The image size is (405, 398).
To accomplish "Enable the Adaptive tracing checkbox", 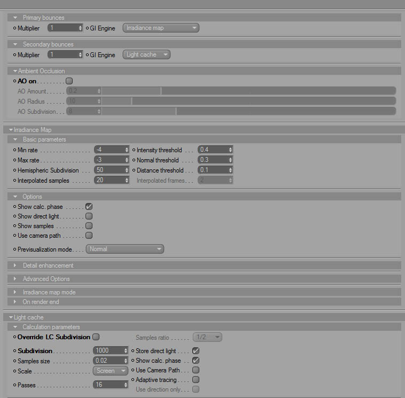I will (x=196, y=380).
